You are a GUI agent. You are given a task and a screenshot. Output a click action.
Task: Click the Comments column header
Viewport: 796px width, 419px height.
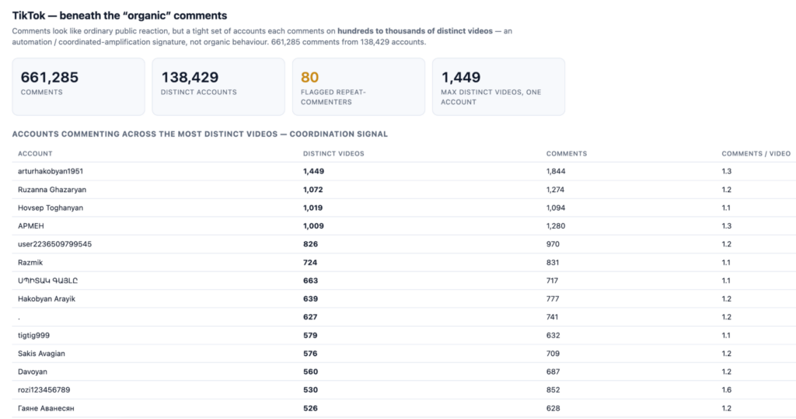(x=567, y=153)
